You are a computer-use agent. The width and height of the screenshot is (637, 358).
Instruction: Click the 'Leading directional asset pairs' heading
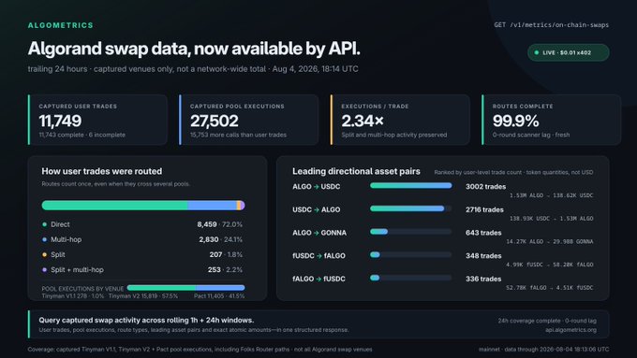[x=356, y=171]
